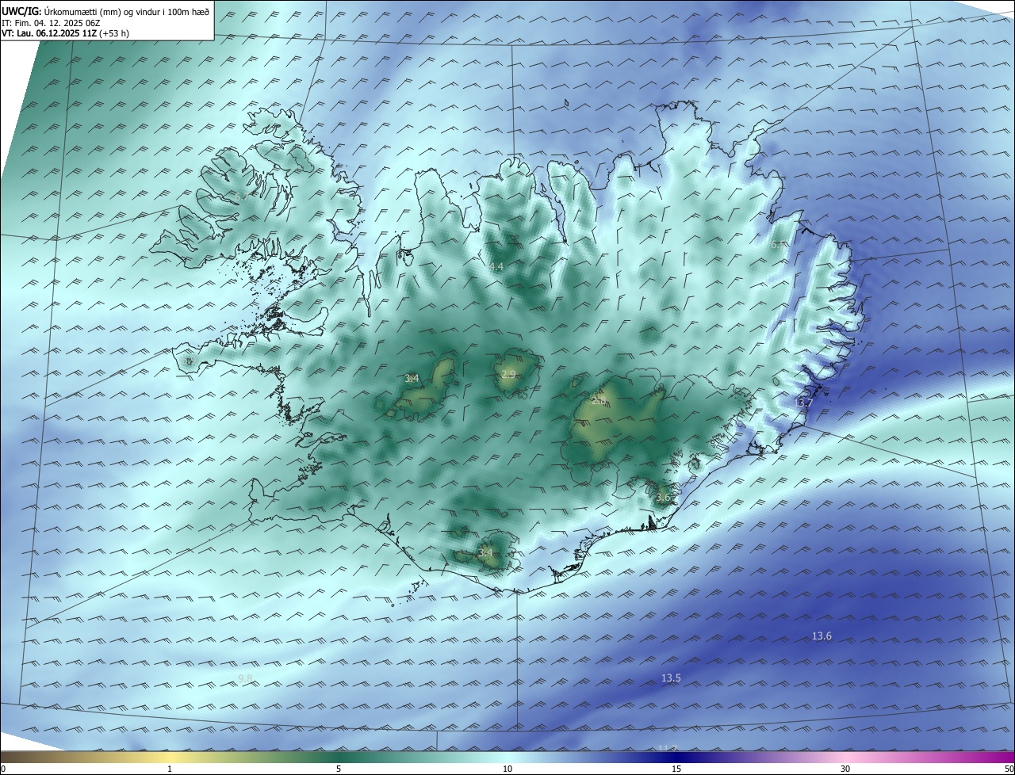This screenshot has height=775, width=1015.
Task: Click the 'UWC/IG: Úrkomumætti (mm)' title line
Action: 105,11
